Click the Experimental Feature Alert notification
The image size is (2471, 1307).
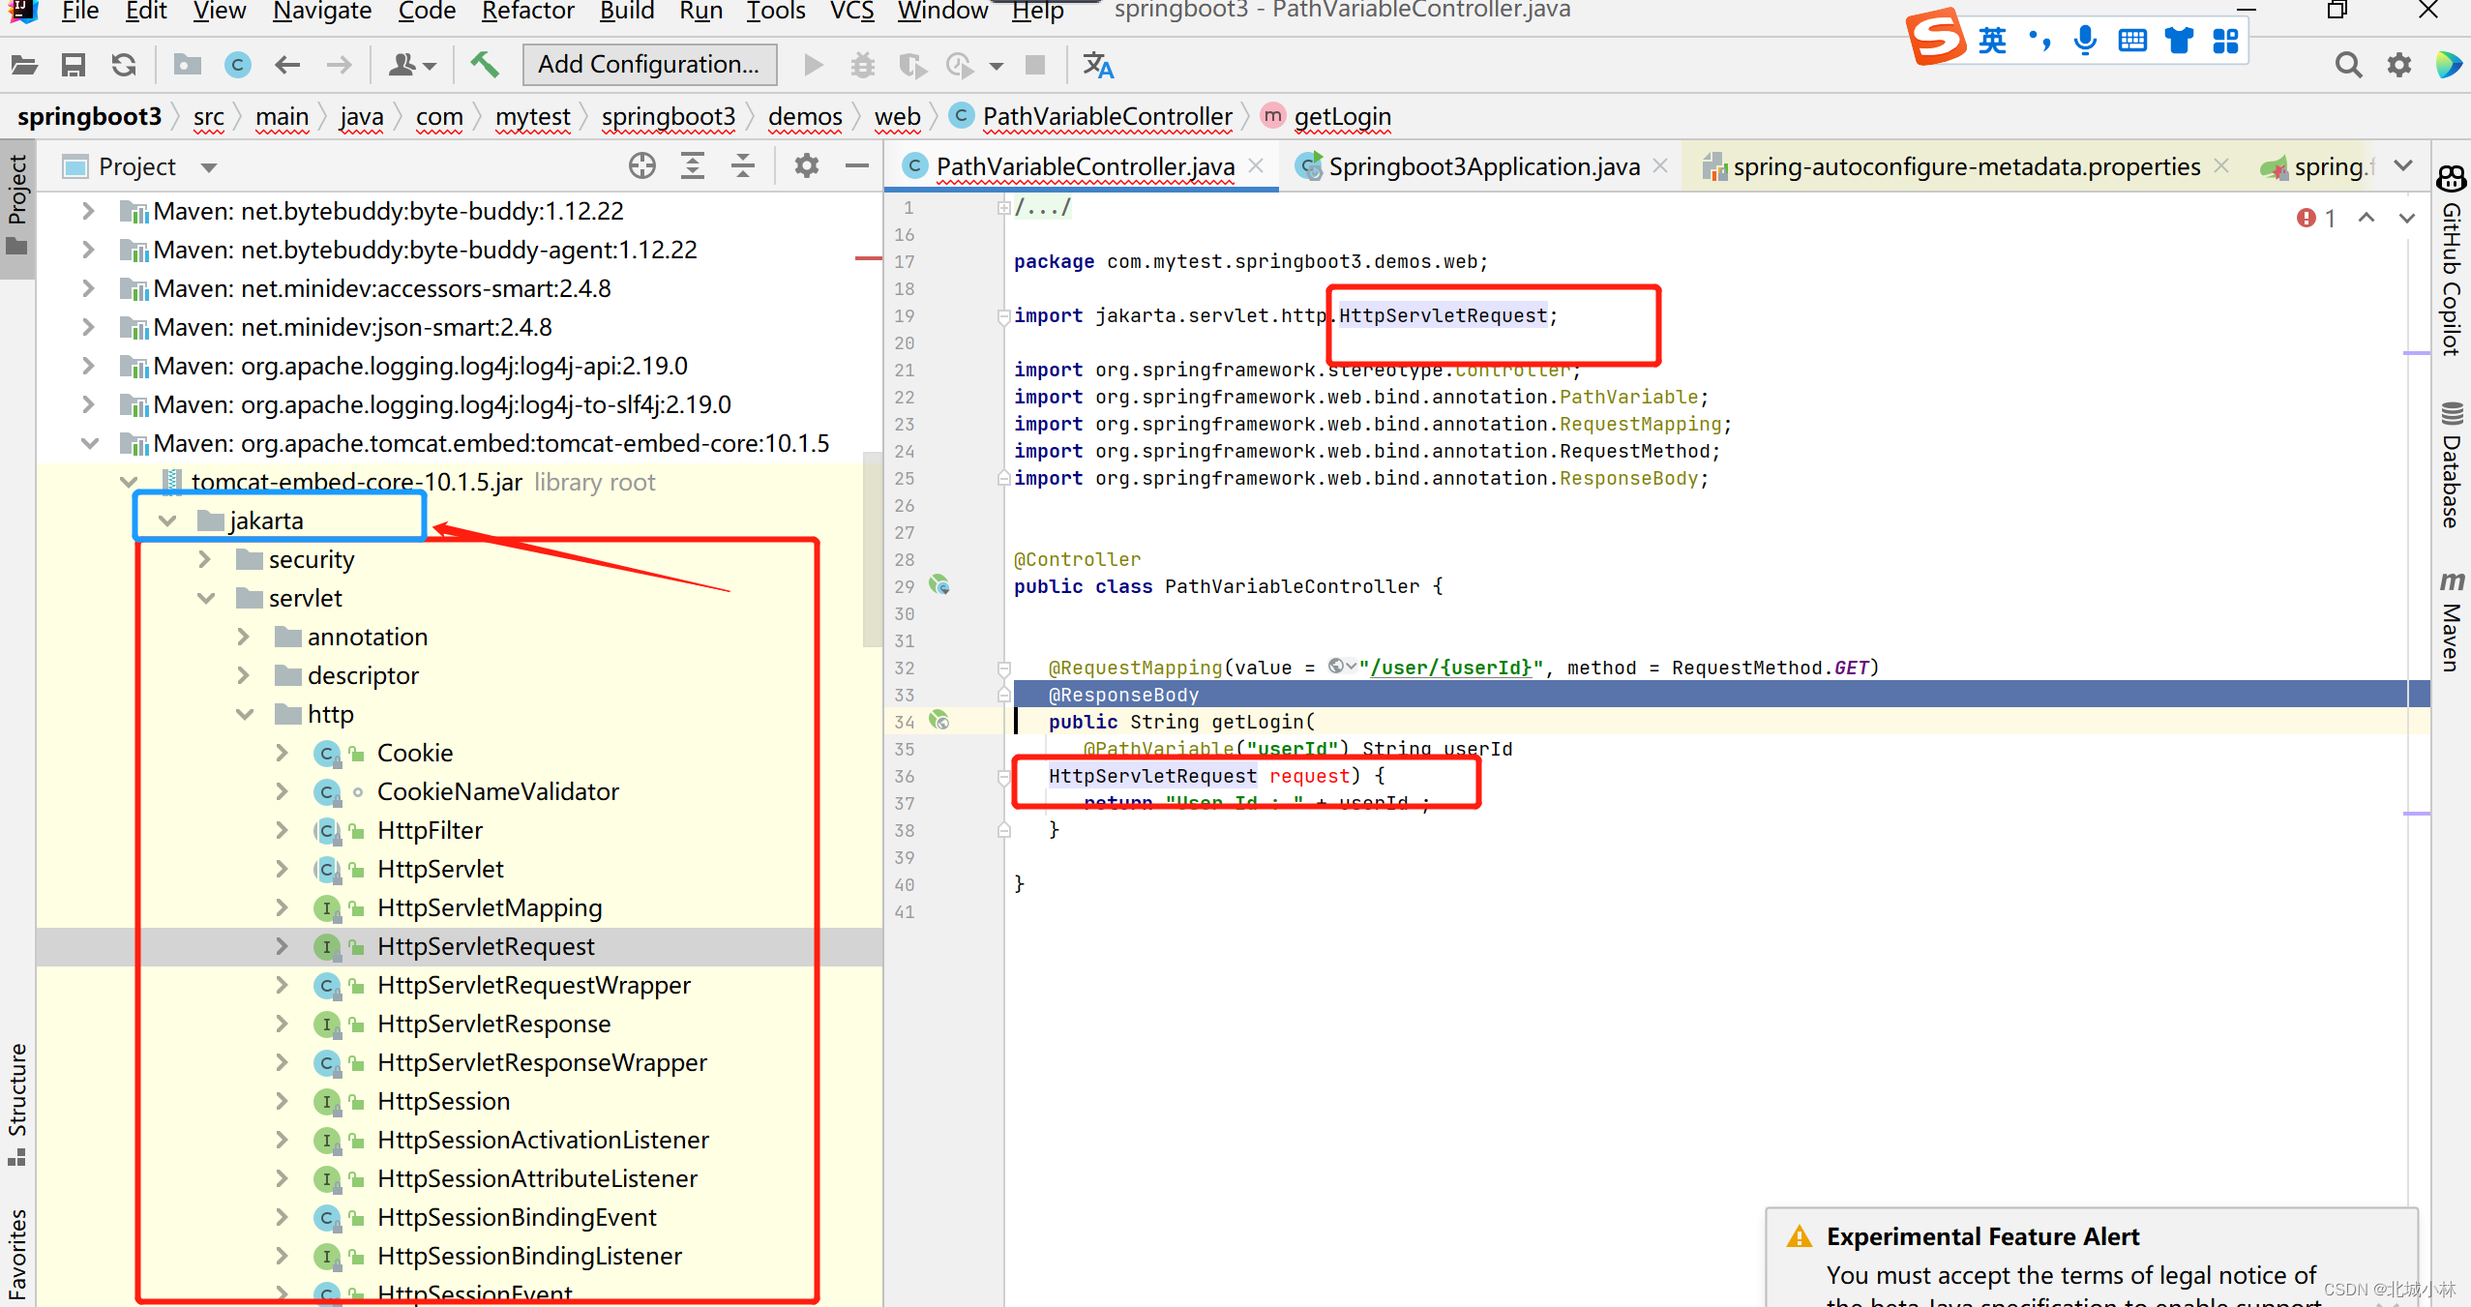click(x=2092, y=1257)
